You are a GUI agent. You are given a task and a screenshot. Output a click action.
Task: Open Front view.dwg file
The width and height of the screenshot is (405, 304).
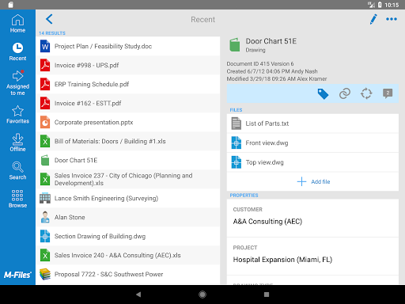tap(312, 143)
